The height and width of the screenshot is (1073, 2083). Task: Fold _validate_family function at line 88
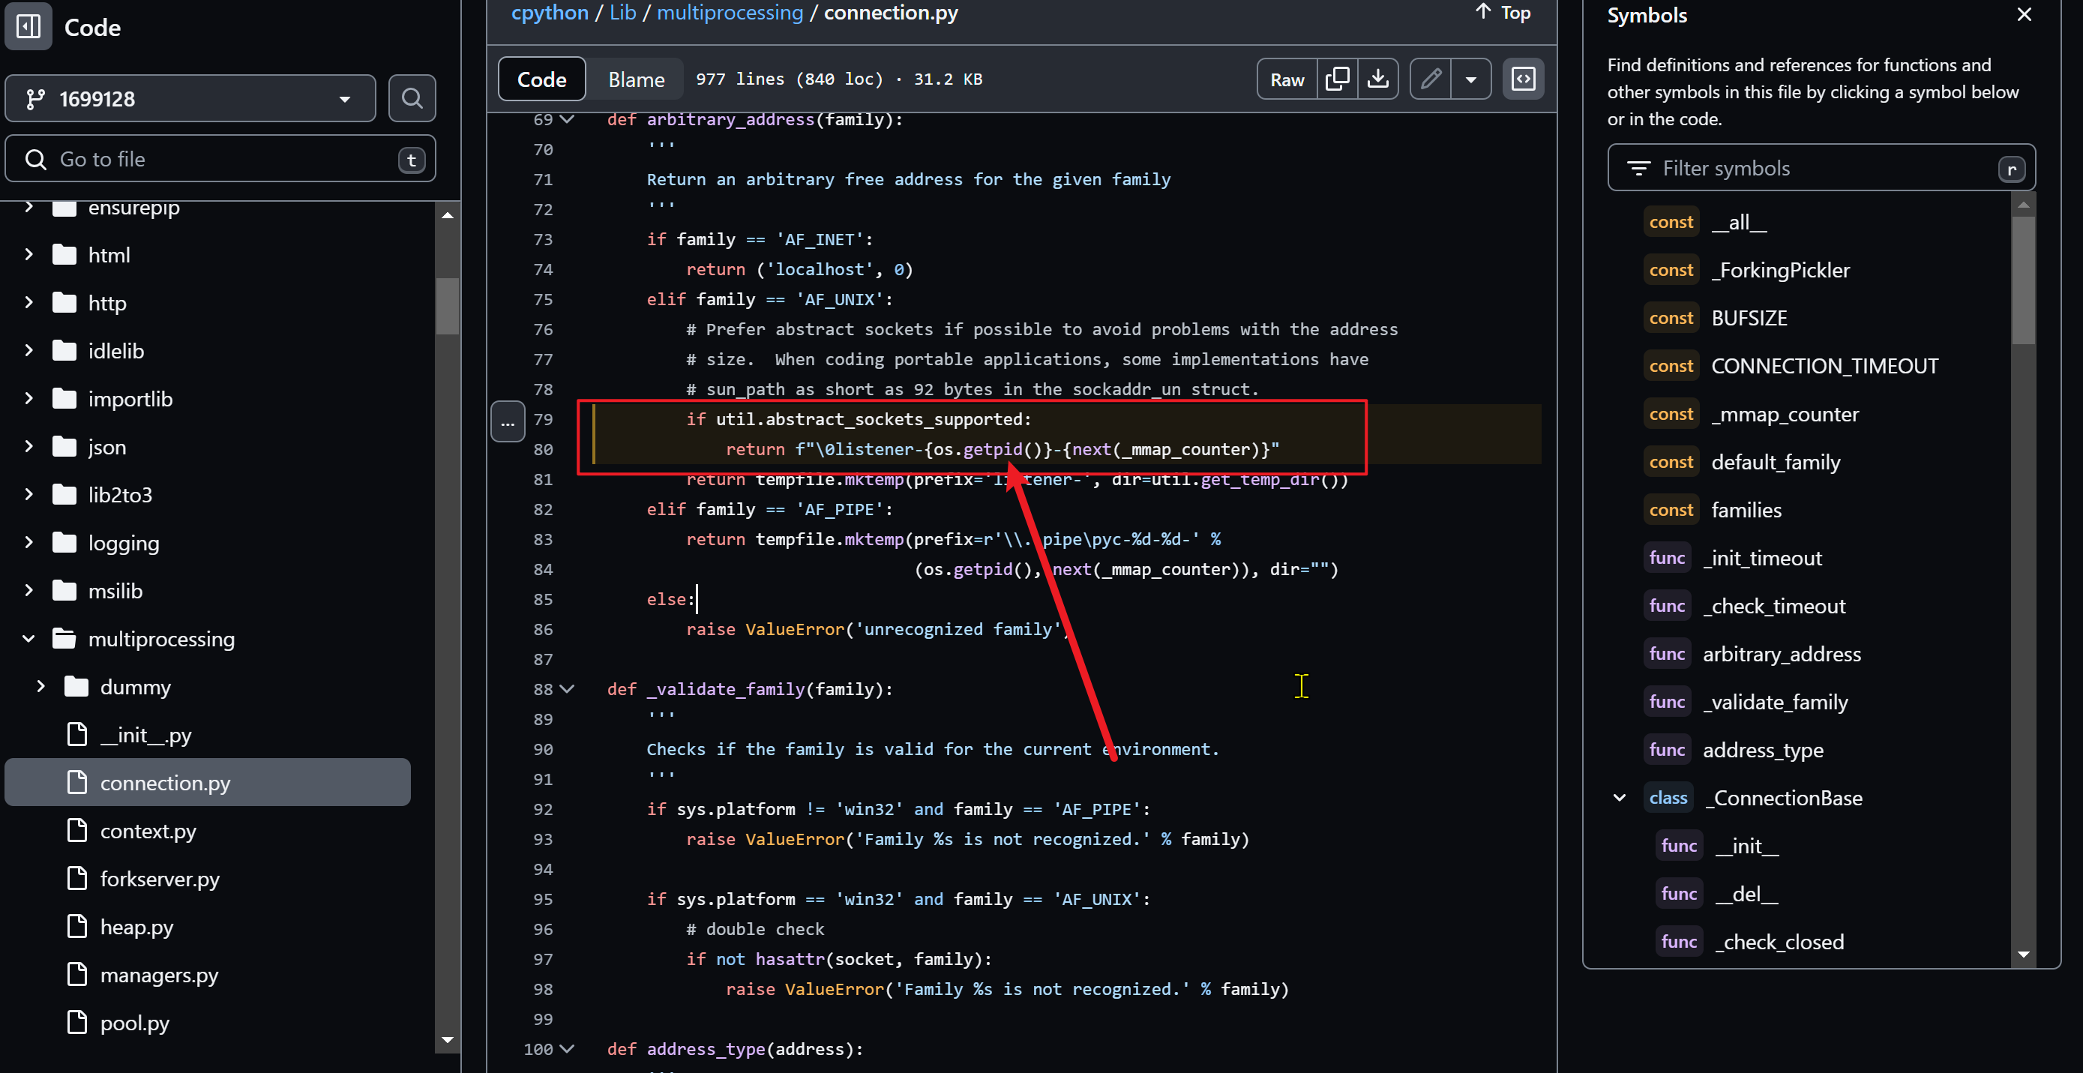(x=568, y=689)
